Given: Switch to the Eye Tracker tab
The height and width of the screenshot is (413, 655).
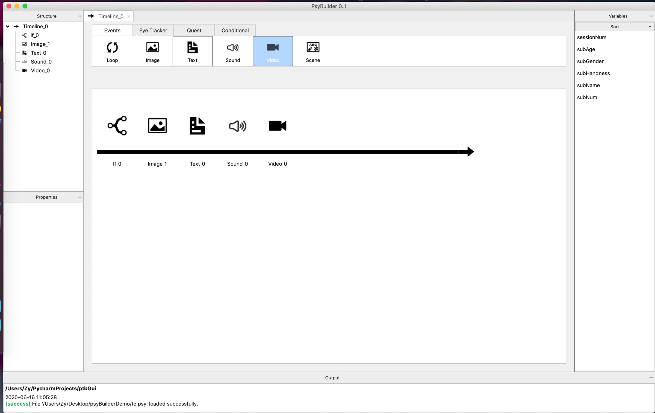Looking at the screenshot, I should 153,30.
